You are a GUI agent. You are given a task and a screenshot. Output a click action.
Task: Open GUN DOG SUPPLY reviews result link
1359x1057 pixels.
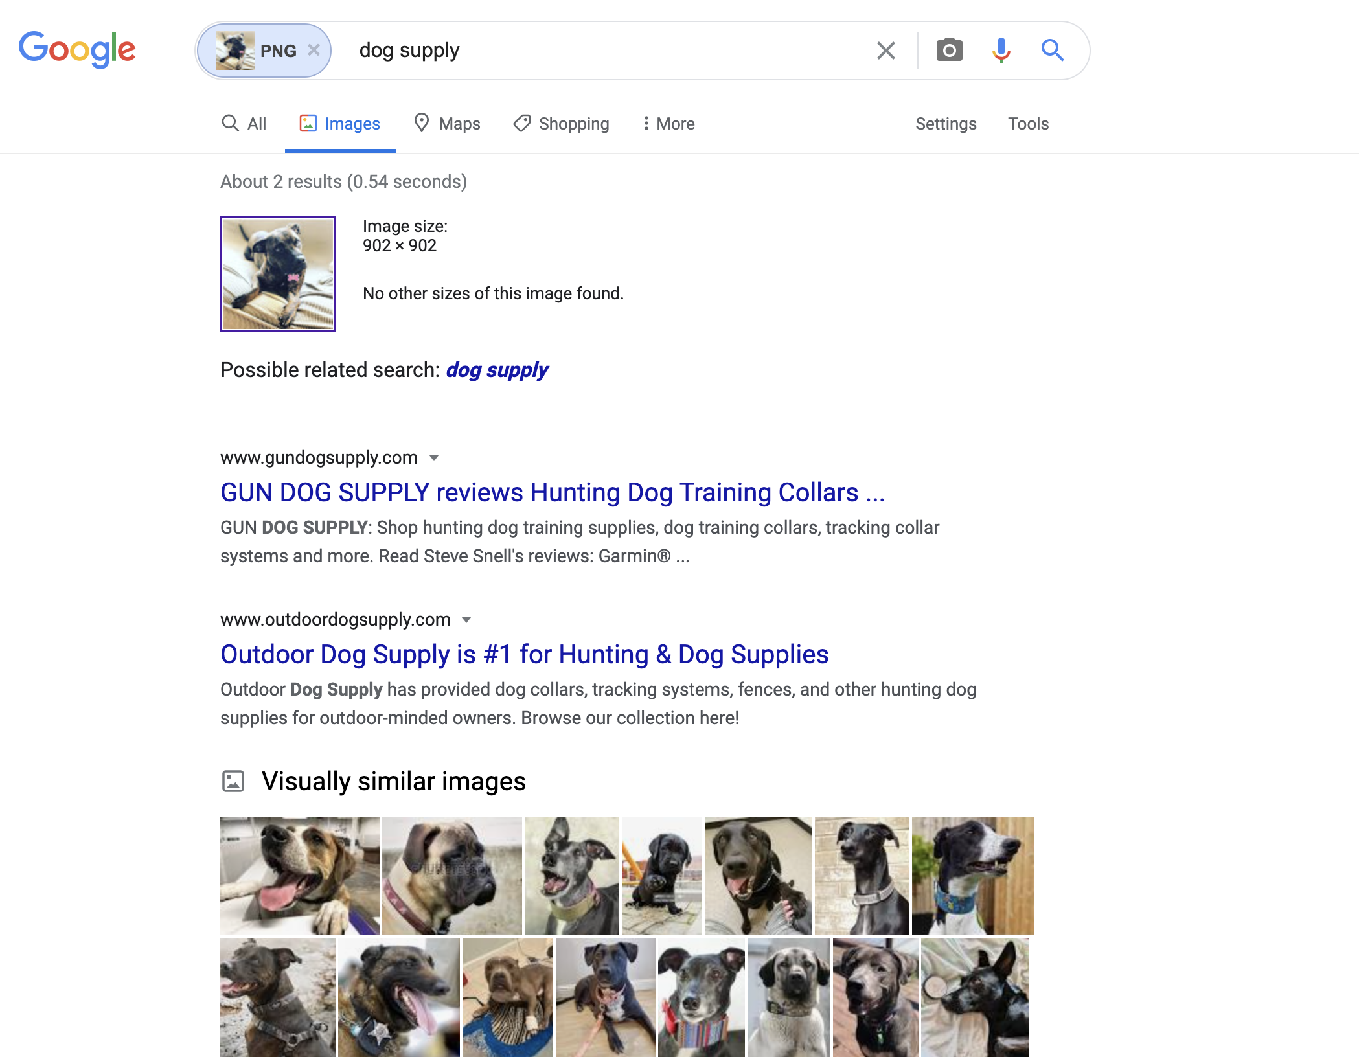point(553,492)
